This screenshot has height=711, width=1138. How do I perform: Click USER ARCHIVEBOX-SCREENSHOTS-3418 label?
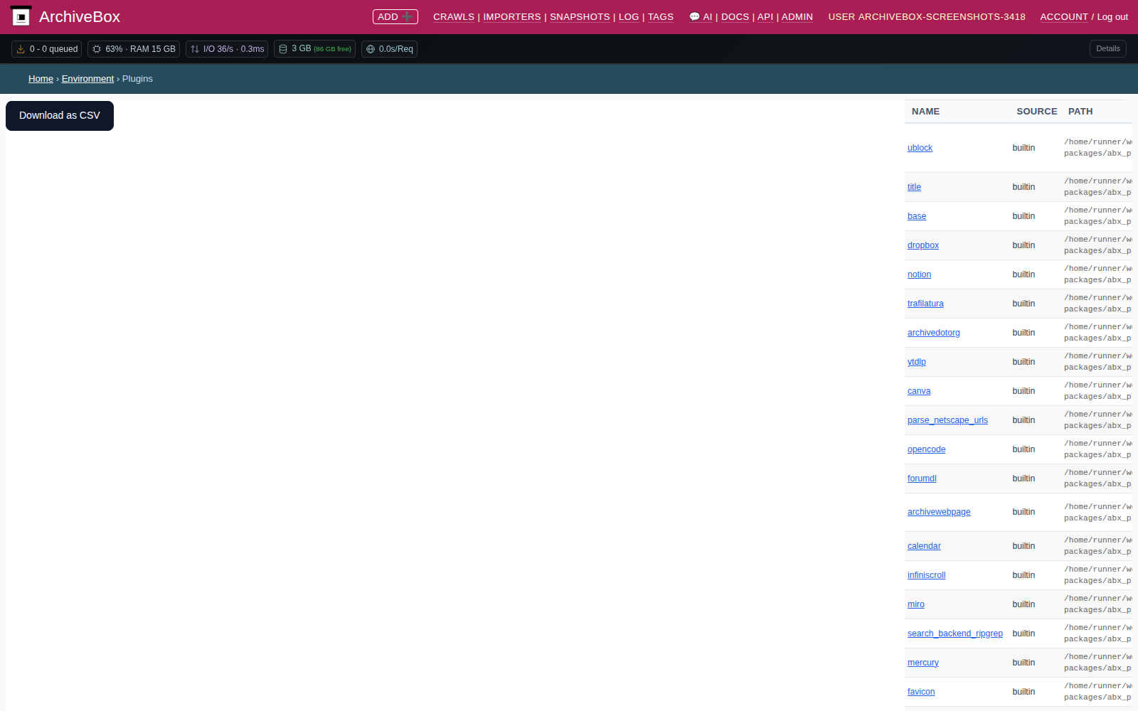coord(927,17)
